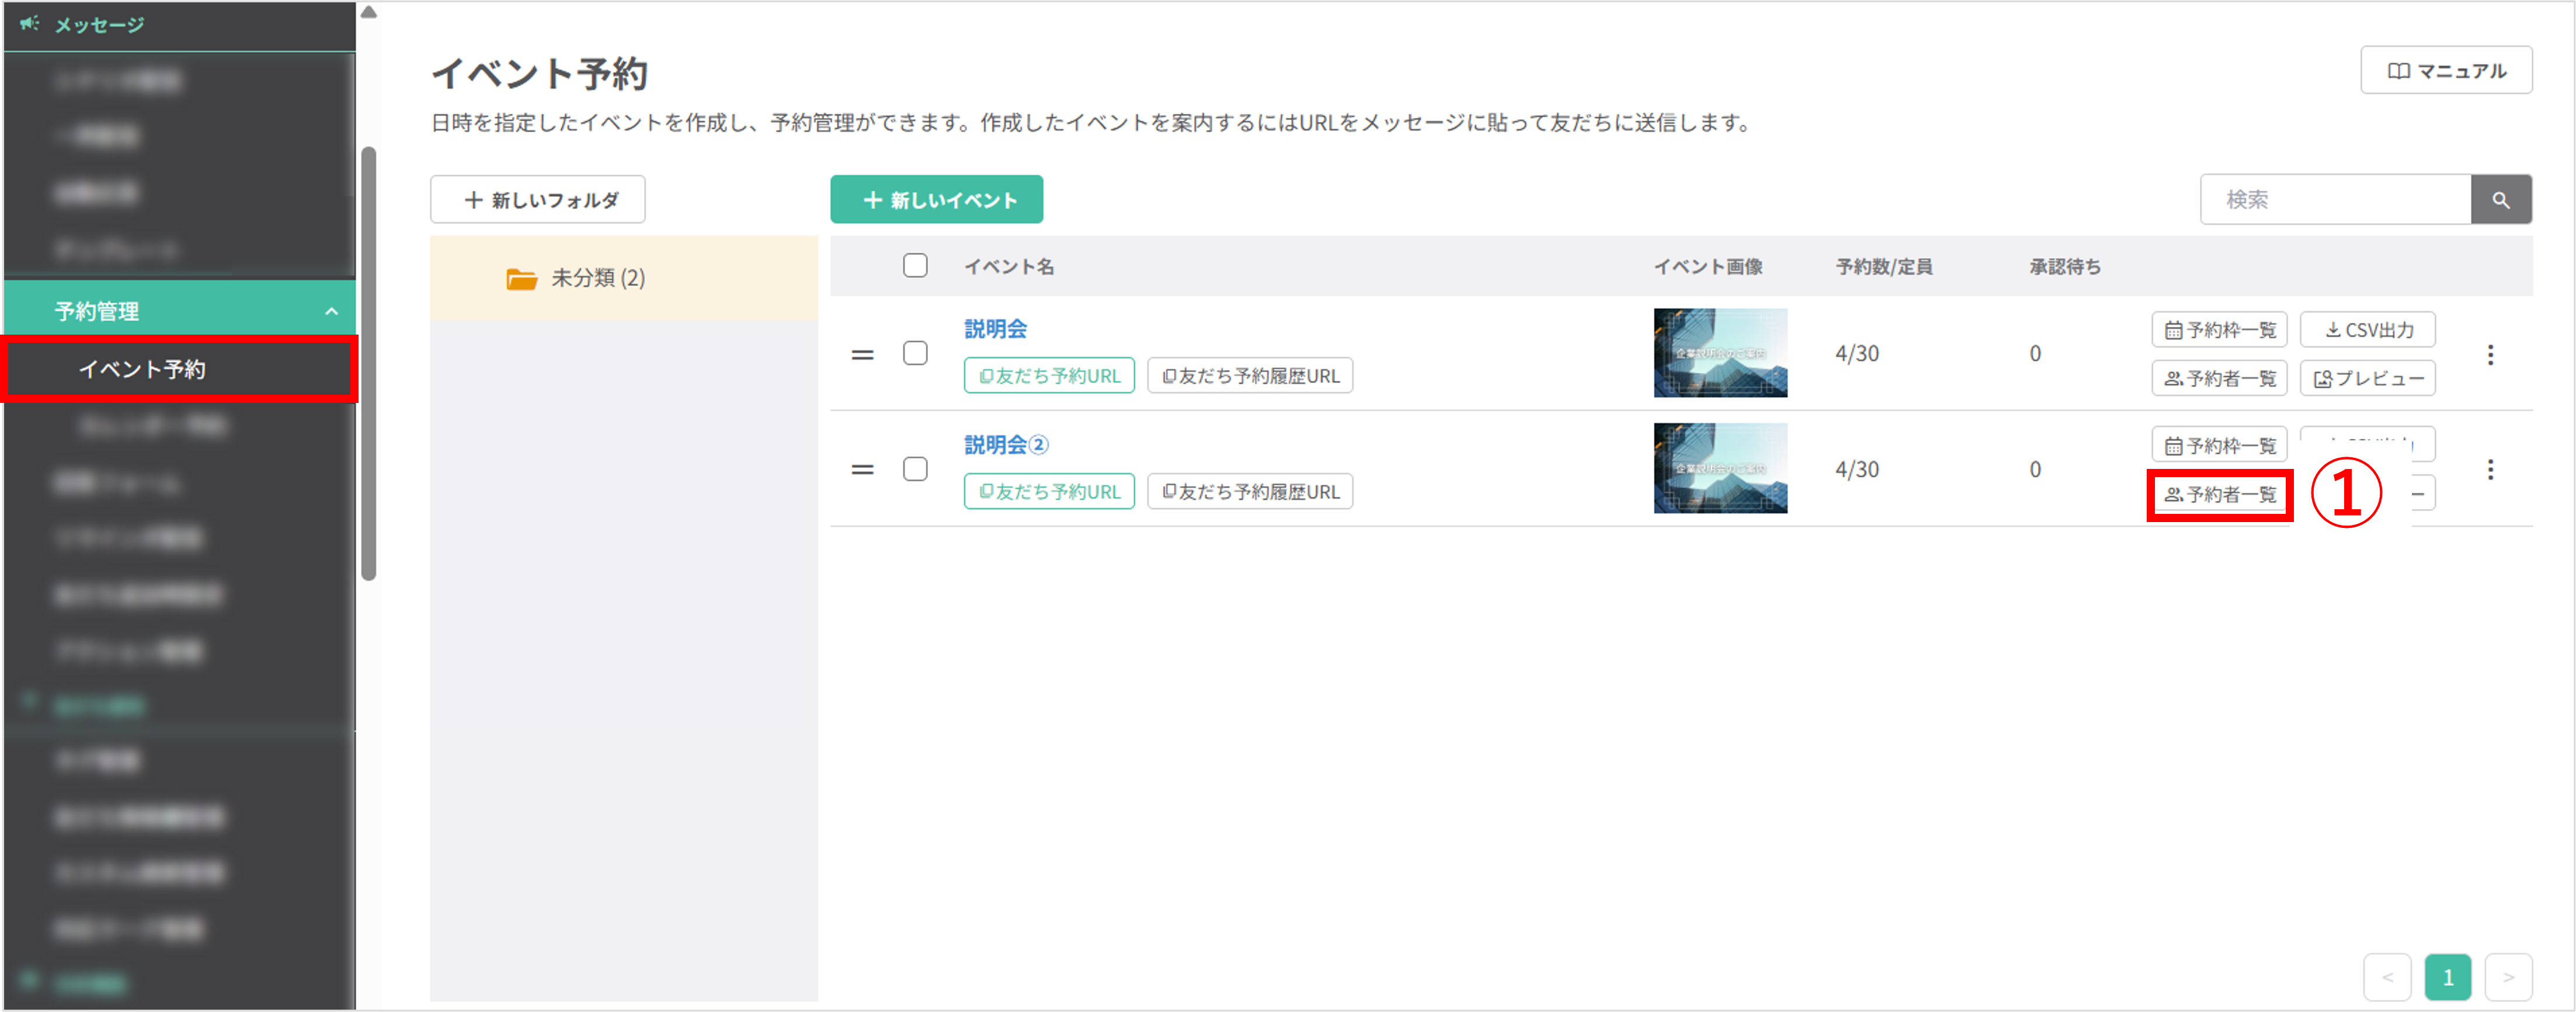Click the search magnifier icon button
2576x1012 pixels.
2501,200
